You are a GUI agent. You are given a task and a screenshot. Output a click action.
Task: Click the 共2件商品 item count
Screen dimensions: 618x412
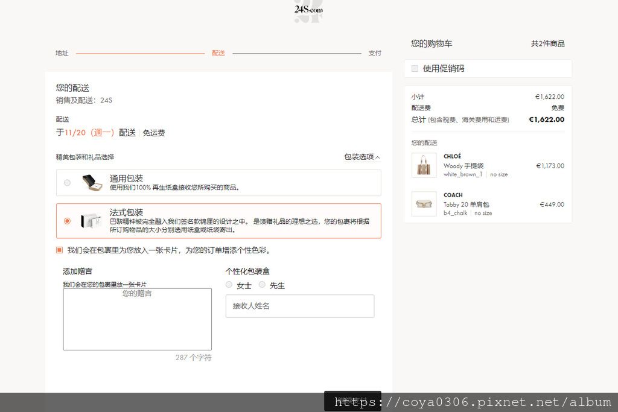[547, 43]
